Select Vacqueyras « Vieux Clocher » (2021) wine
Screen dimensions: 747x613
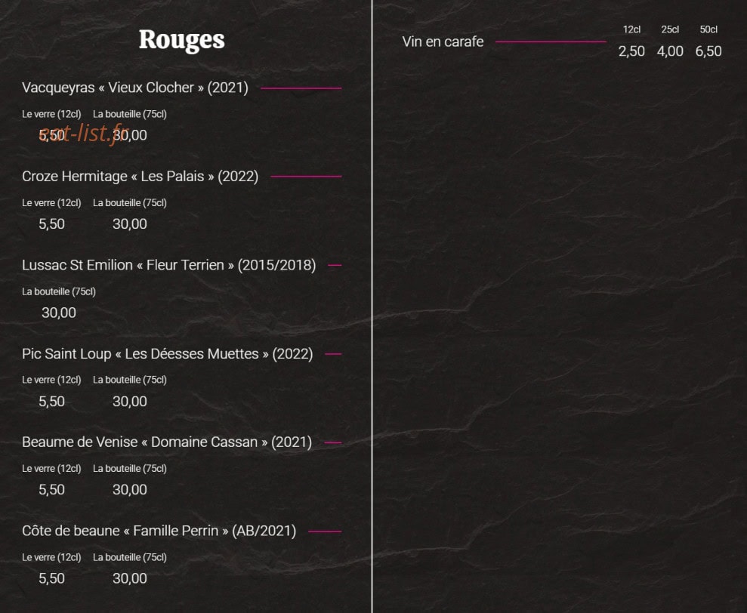pos(134,88)
